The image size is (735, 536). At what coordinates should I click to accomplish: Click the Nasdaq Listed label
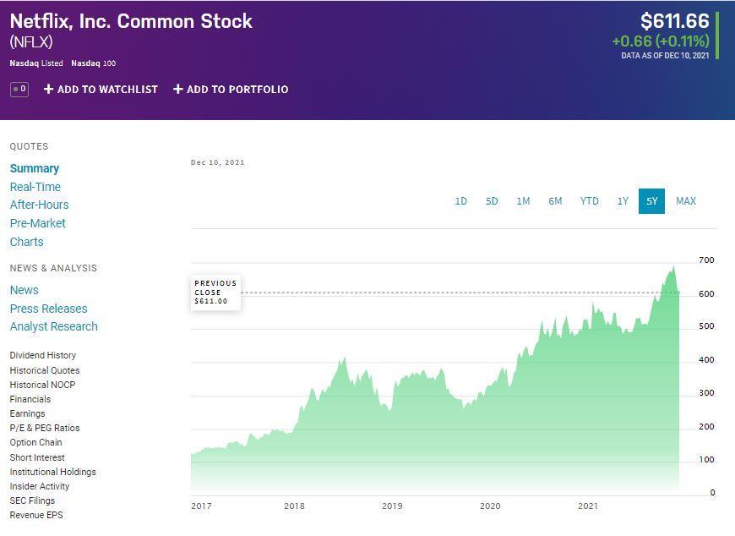36,63
